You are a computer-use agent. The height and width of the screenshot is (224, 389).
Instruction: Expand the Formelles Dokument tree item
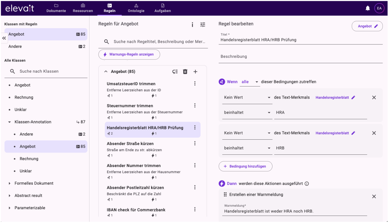pyautogui.click(x=9, y=183)
